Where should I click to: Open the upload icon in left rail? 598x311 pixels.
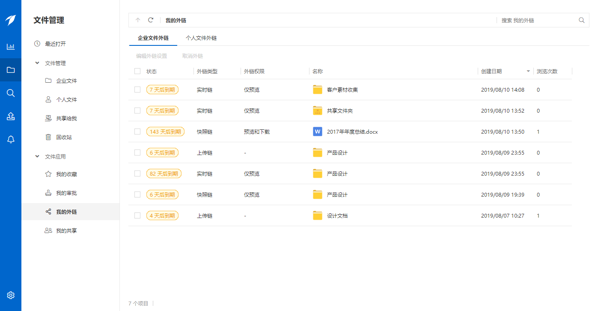[x=11, y=116]
